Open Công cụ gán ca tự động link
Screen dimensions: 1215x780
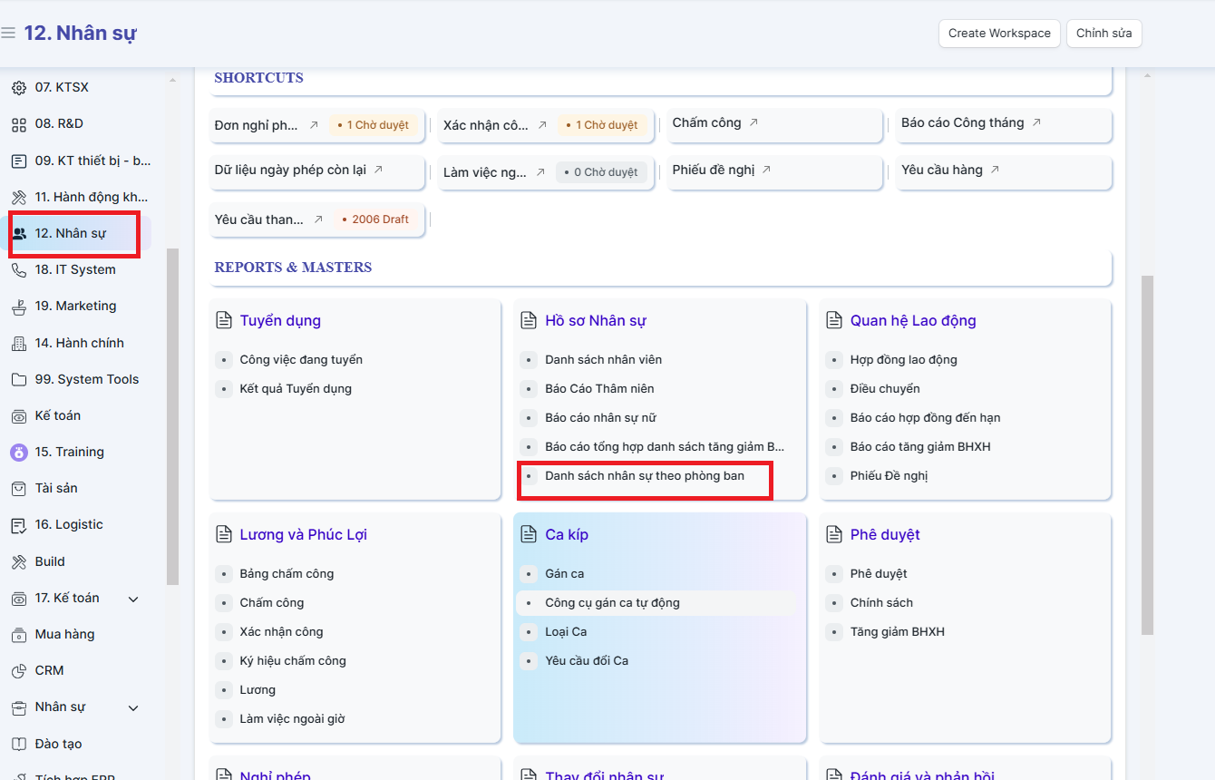coord(612,603)
